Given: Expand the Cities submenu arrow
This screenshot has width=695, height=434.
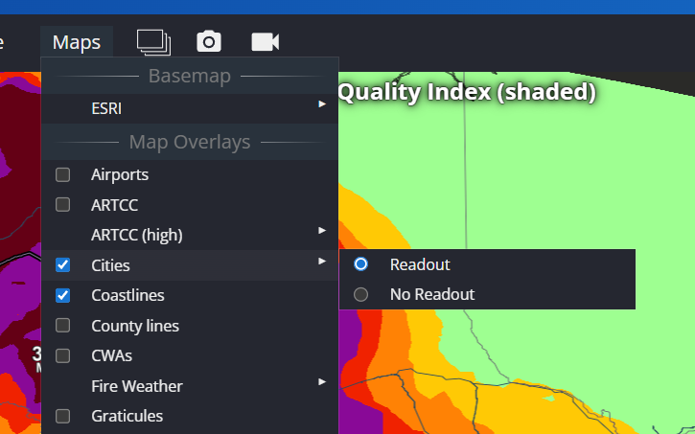Looking at the screenshot, I should click(322, 262).
